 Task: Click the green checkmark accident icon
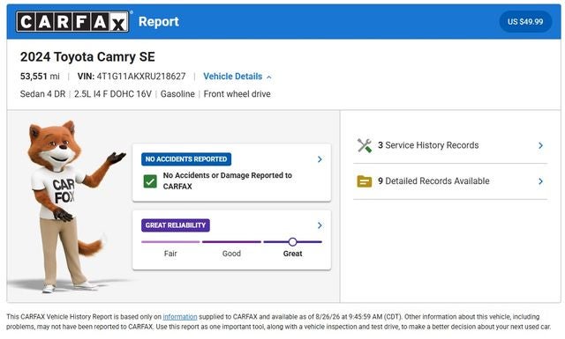[x=150, y=181]
